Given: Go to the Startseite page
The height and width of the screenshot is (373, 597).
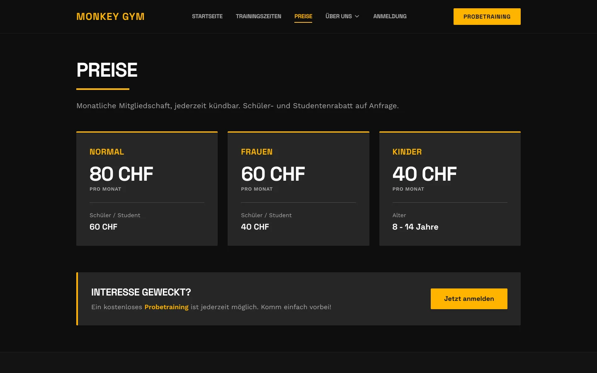Looking at the screenshot, I should 207,17.
